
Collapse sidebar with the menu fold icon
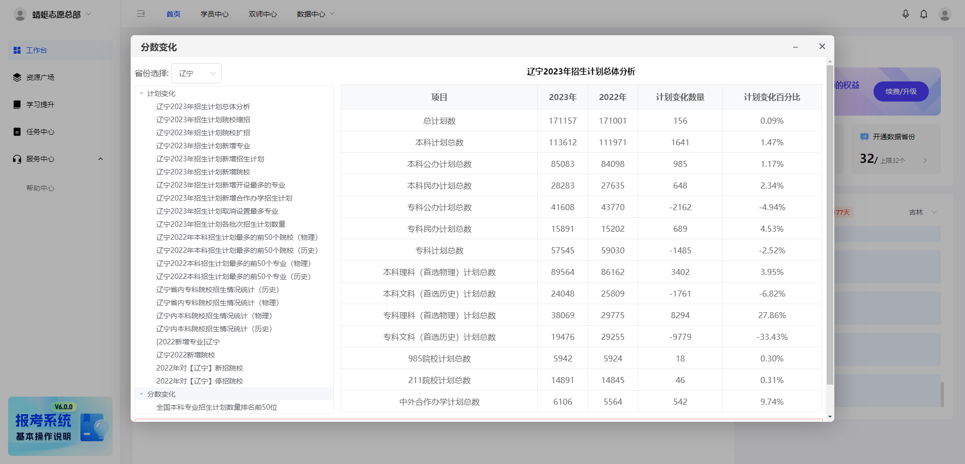click(141, 14)
